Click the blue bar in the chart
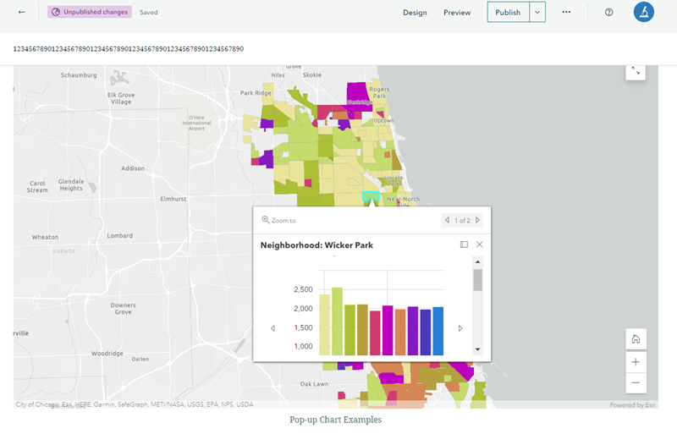The width and height of the screenshot is (677, 434). point(438,332)
